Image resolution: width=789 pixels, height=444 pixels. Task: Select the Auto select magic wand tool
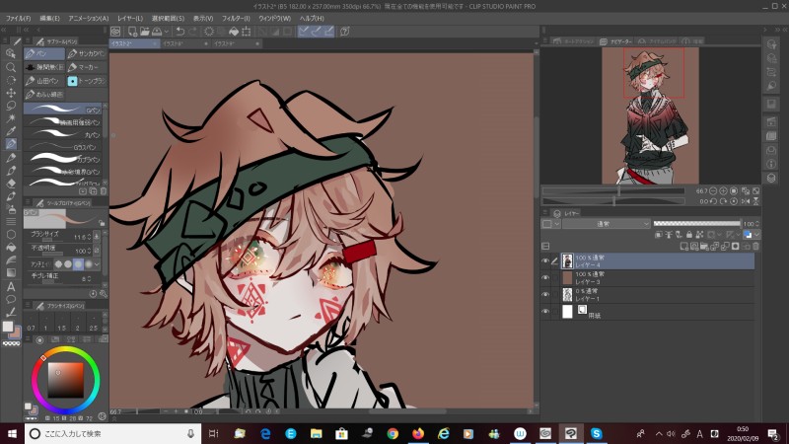(11, 118)
